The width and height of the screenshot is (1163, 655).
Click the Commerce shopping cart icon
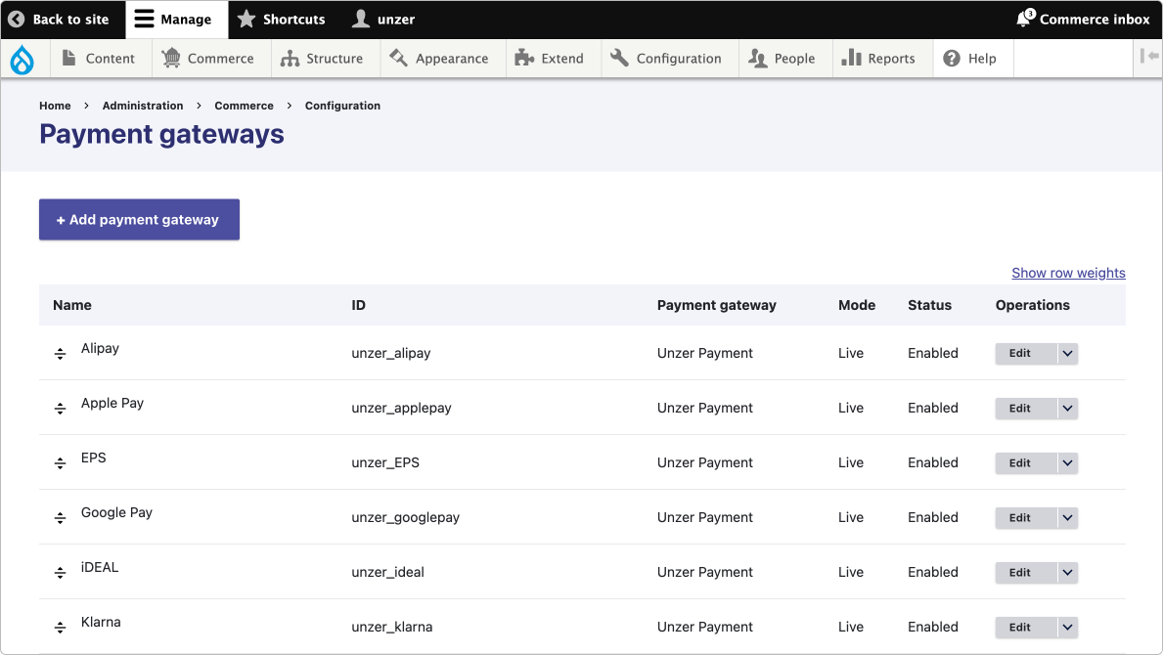point(171,58)
